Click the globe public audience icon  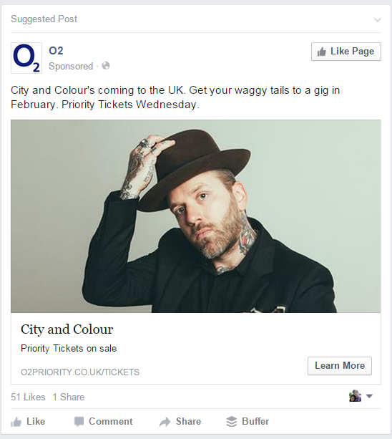106,66
